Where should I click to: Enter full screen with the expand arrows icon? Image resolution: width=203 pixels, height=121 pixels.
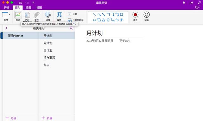(199, 3)
